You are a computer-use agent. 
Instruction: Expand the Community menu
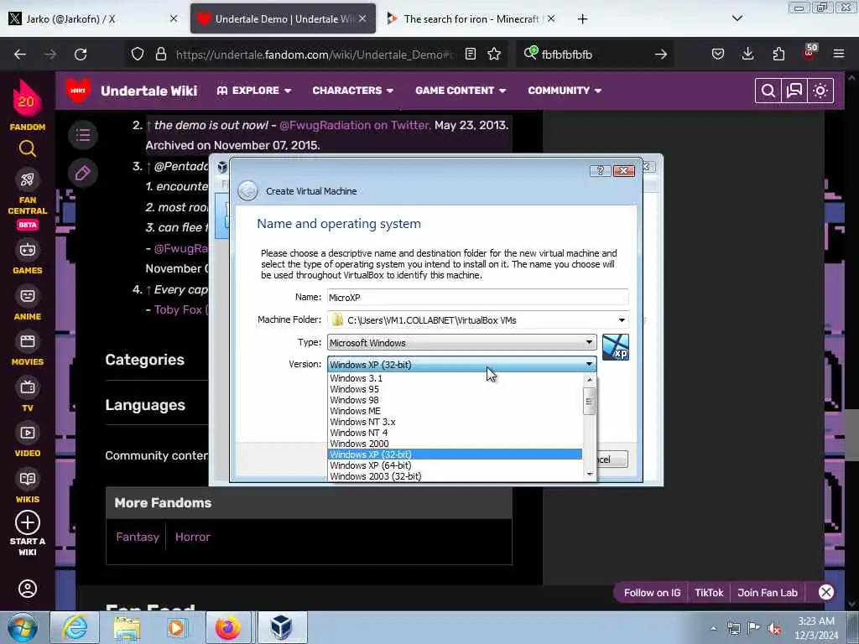pos(565,91)
